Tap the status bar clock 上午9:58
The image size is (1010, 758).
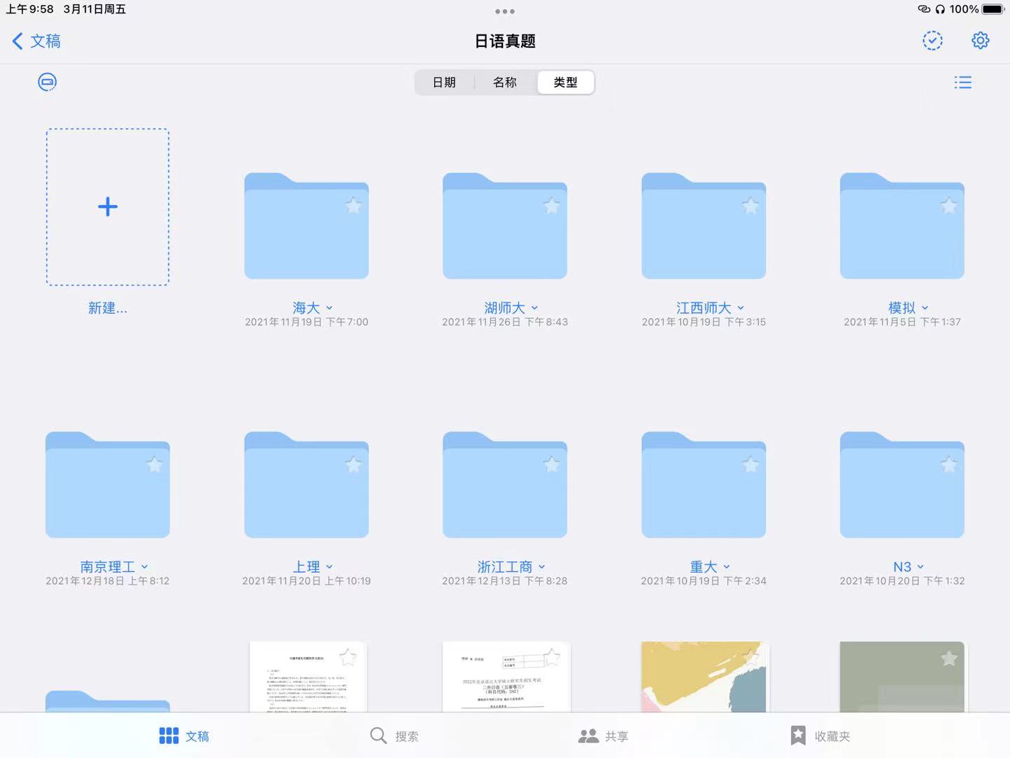29,9
